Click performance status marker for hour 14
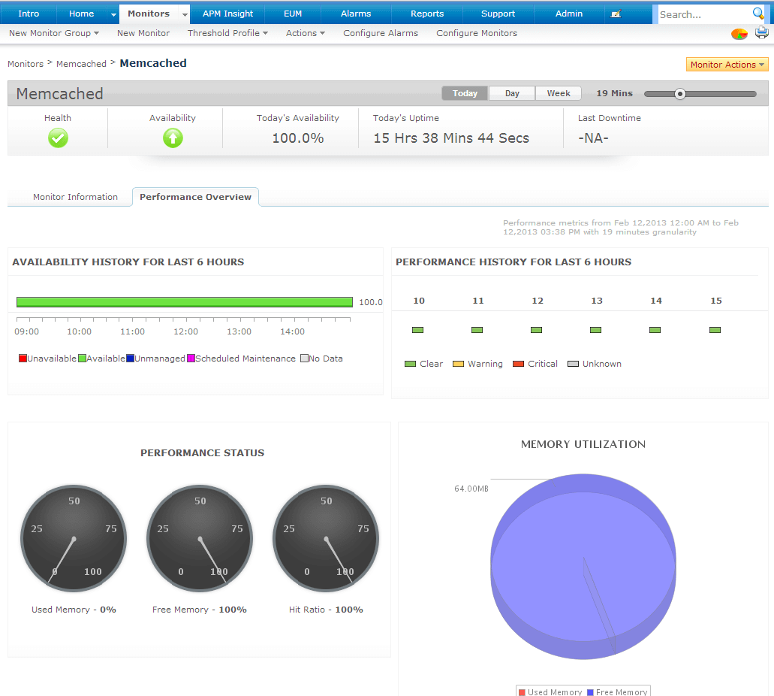774x696 pixels. click(x=655, y=330)
